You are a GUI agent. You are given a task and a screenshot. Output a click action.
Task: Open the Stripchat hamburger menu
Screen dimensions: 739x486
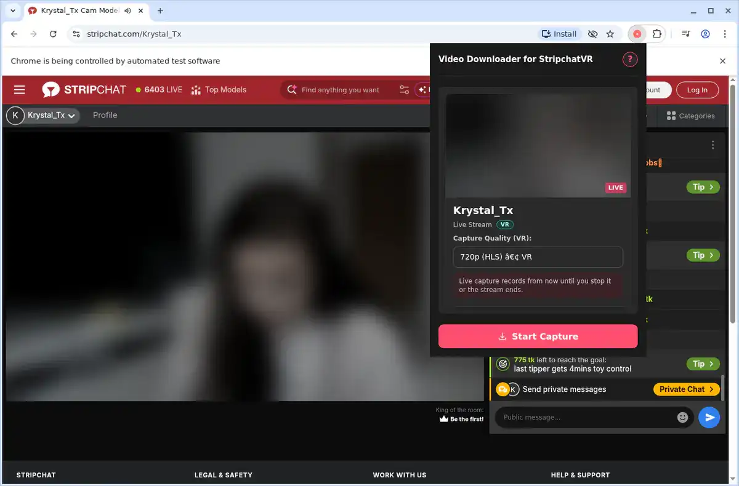pos(20,90)
